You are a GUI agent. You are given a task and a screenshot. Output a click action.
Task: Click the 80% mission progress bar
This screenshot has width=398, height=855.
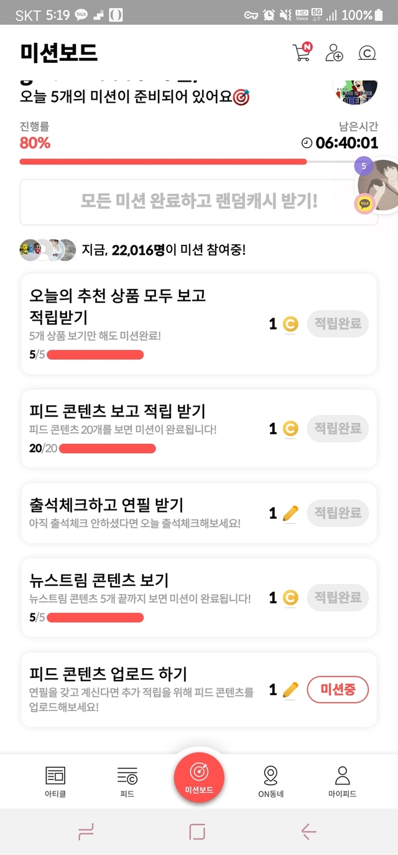click(163, 161)
